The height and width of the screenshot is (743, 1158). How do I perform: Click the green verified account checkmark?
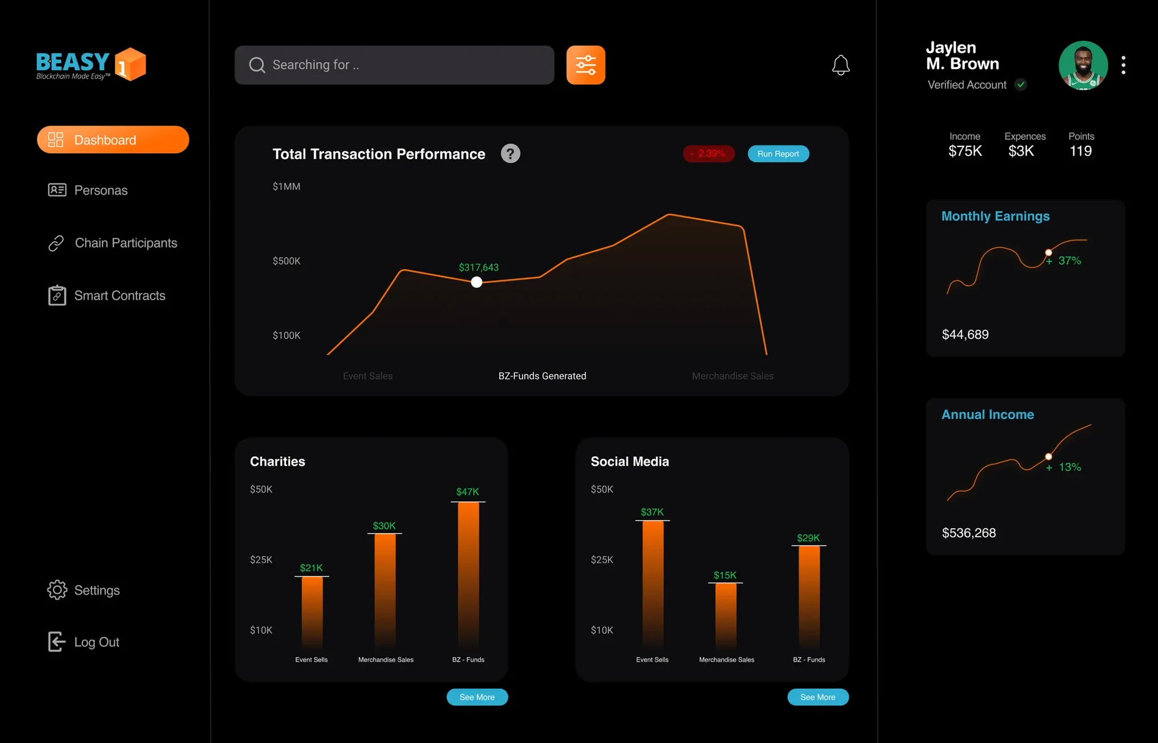[1021, 85]
